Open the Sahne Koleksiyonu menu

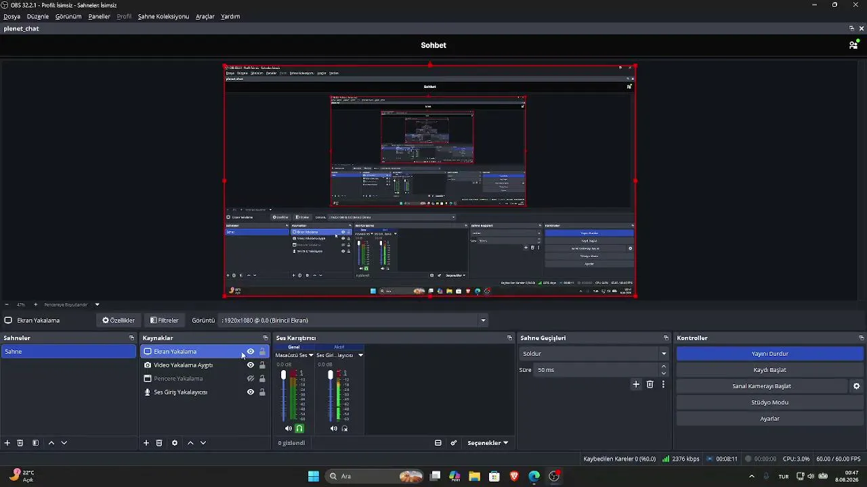pyautogui.click(x=163, y=16)
